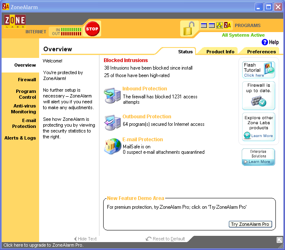Click the window resize grip corner
The image size is (285, 250).
click(281, 246)
